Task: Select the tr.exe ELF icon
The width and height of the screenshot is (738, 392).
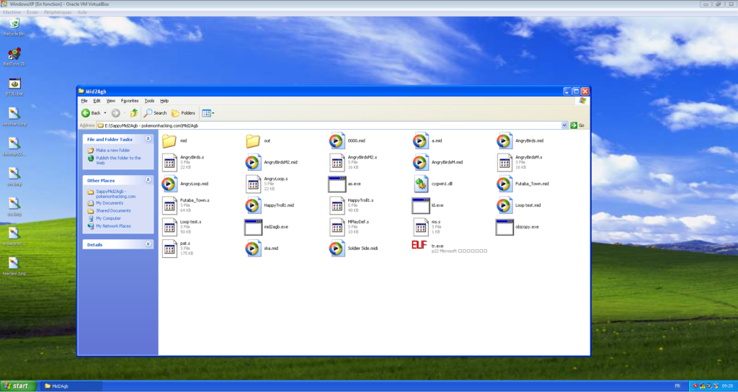Action: (x=419, y=245)
